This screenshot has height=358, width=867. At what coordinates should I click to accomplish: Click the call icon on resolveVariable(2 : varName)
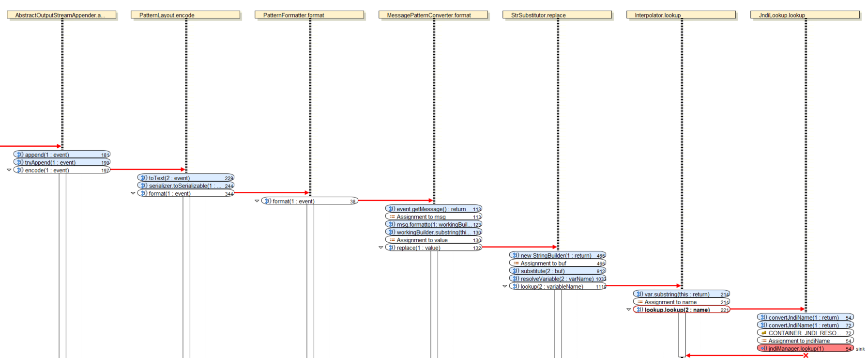tap(516, 279)
